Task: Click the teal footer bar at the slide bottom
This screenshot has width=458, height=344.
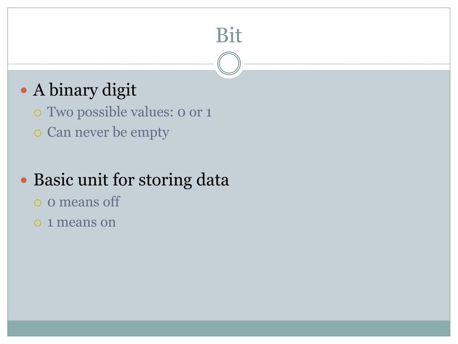Action: pyautogui.click(x=229, y=328)
